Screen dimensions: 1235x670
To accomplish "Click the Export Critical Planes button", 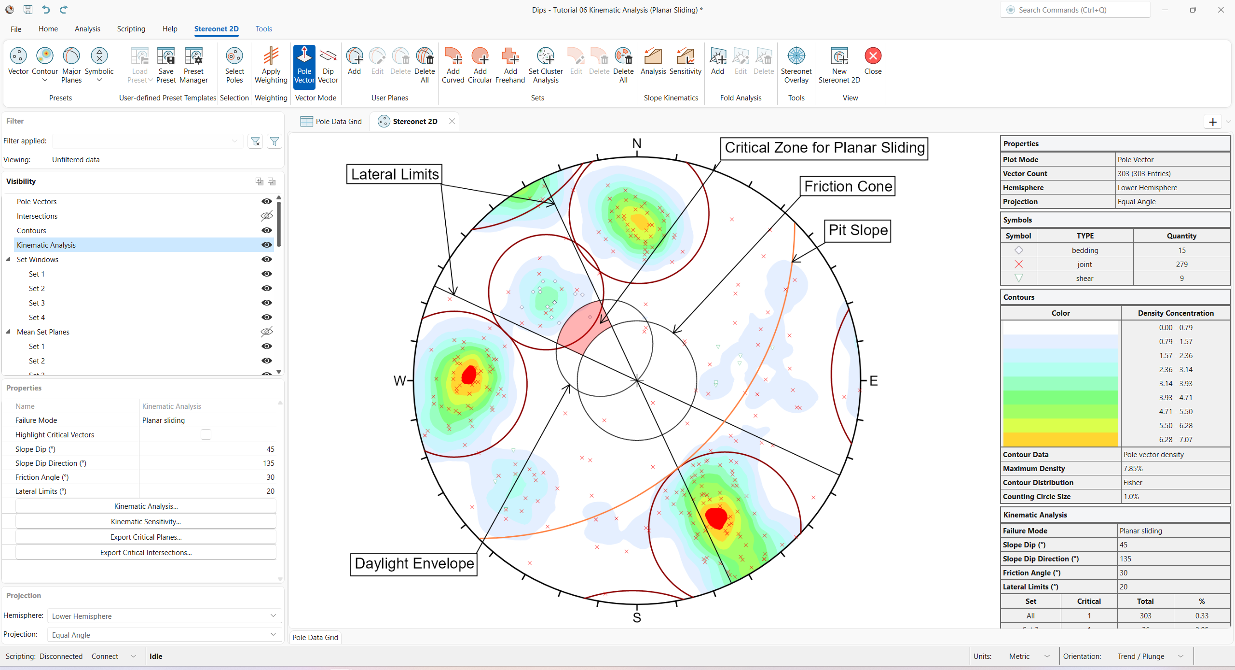I will point(145,537).
